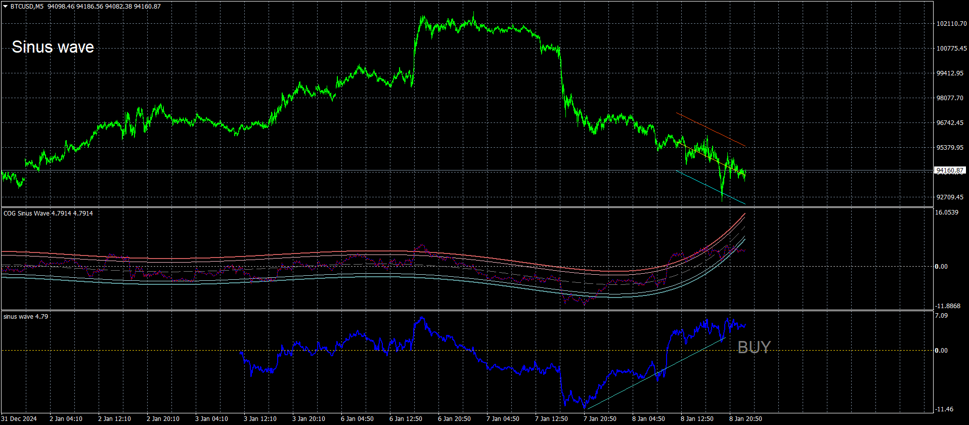Click price level 95379.95 on the scale
Image resolution: width=969 pixels, height=425 pixels.
tap(950, 148)
